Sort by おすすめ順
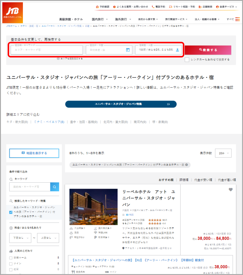Viewport: 243px width, 275px height. point(166,180)
